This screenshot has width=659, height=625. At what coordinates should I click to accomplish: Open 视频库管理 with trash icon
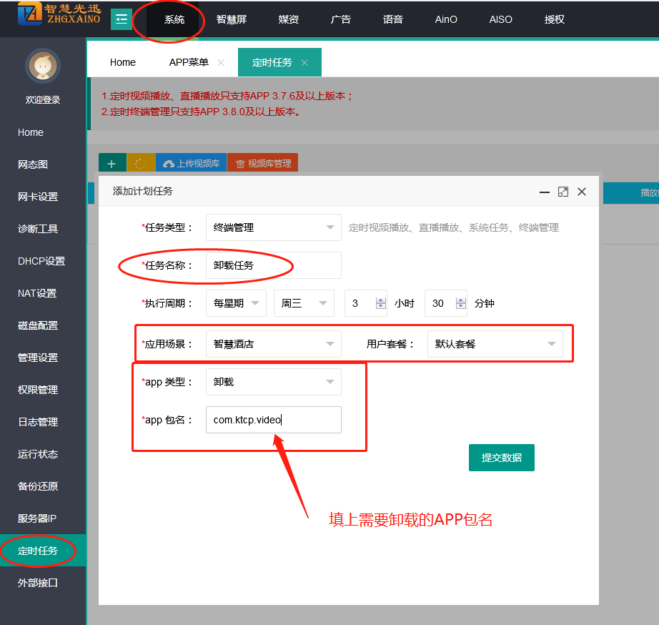click(262, 164)
